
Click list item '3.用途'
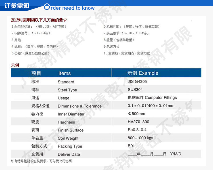pyautogui.click(x=16, y=40)
